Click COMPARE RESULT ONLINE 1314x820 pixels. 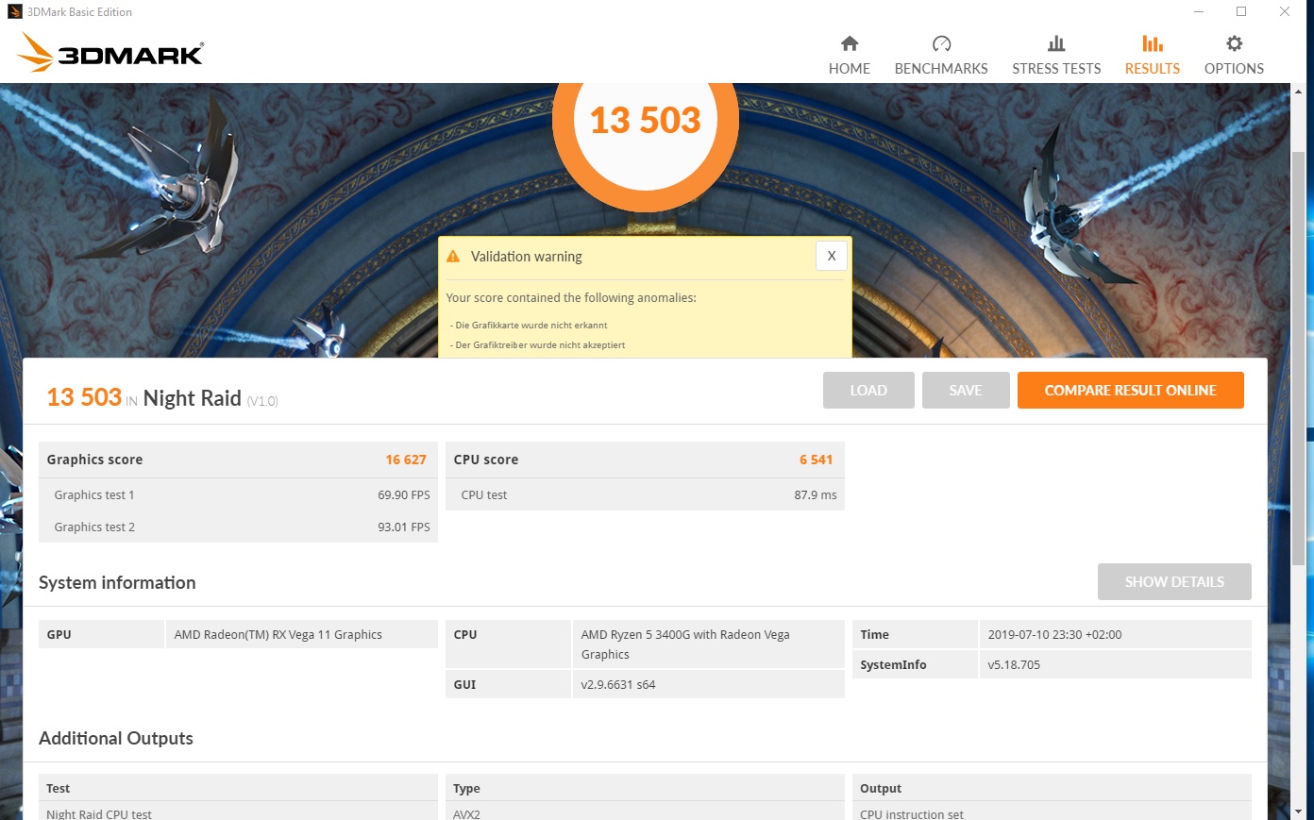pyautogui.click(x=1131, y=391)
